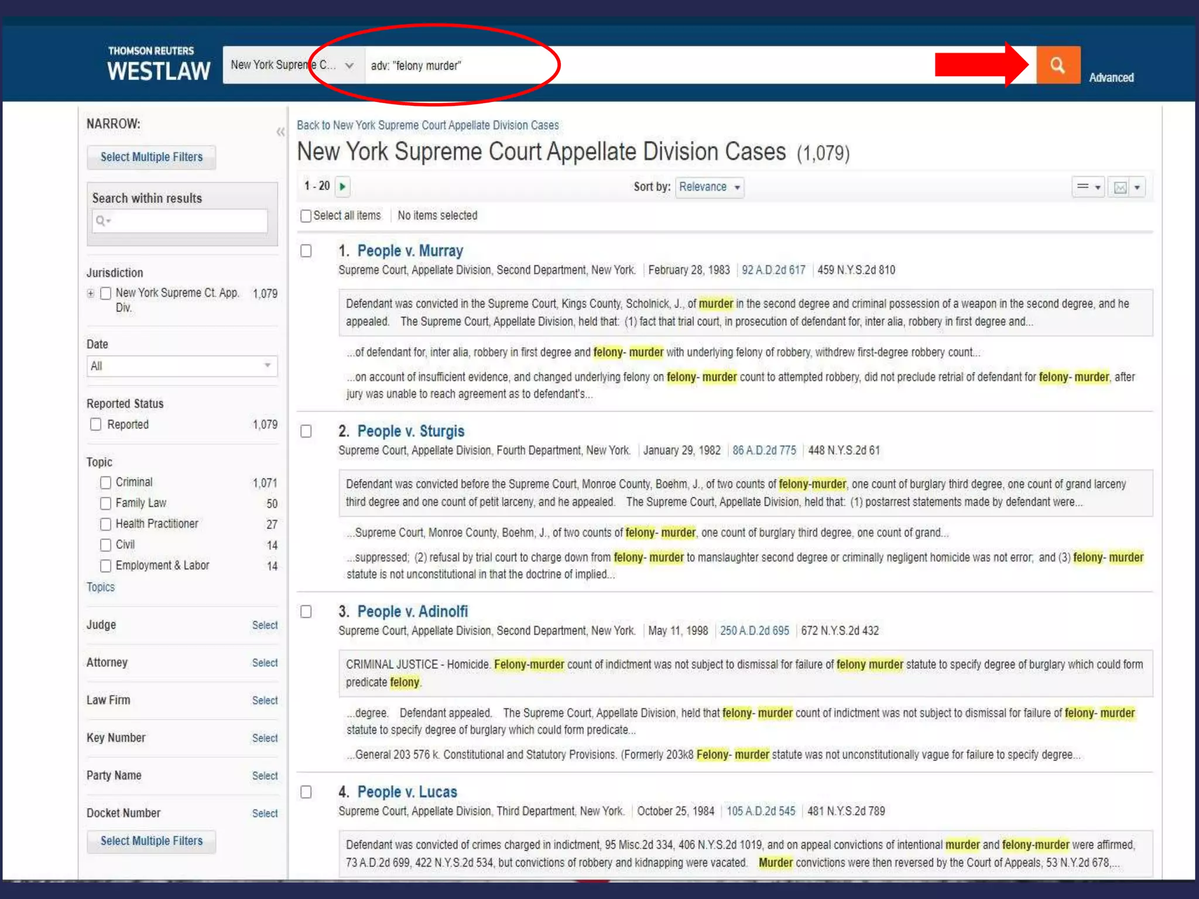The image size is (1199, 899).
Task: Open dropdown arrow beside image options icon
Action: point(1137,188)
